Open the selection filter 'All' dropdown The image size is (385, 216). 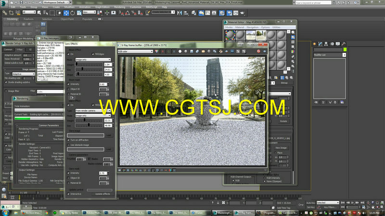point(29,12)
